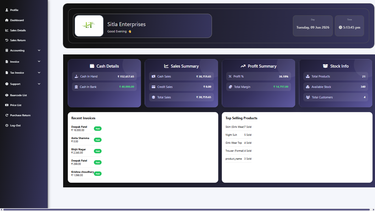Image resolution: width=375 pixels, height=211 pixels.
Task: Click the 'Night Suit' product row
Action: (238, 135)
